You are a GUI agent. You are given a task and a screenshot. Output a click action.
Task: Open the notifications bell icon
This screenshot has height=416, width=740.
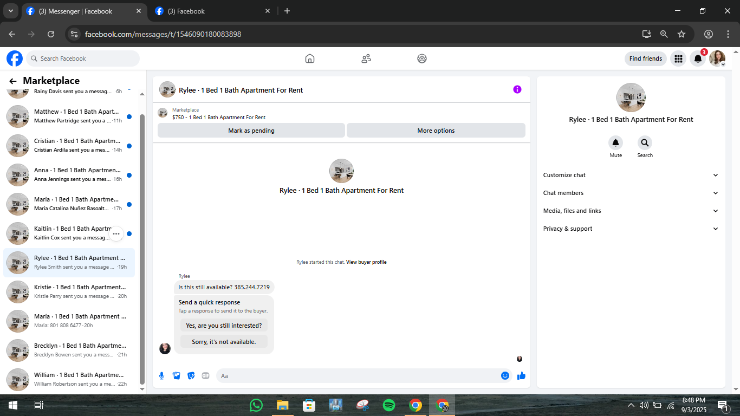pos(698,58)
